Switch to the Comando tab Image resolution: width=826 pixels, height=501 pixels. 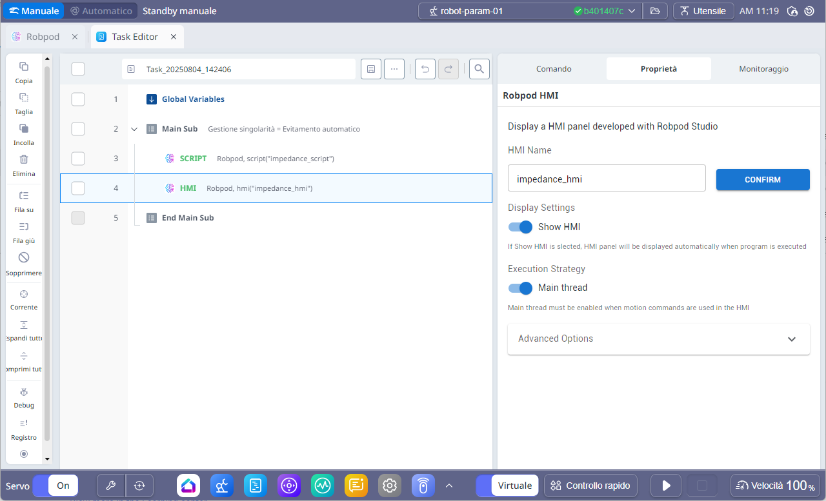(554, 69)
